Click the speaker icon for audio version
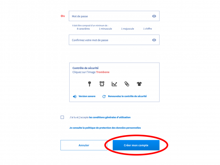The image size is (220, 165). click(75, 96)
